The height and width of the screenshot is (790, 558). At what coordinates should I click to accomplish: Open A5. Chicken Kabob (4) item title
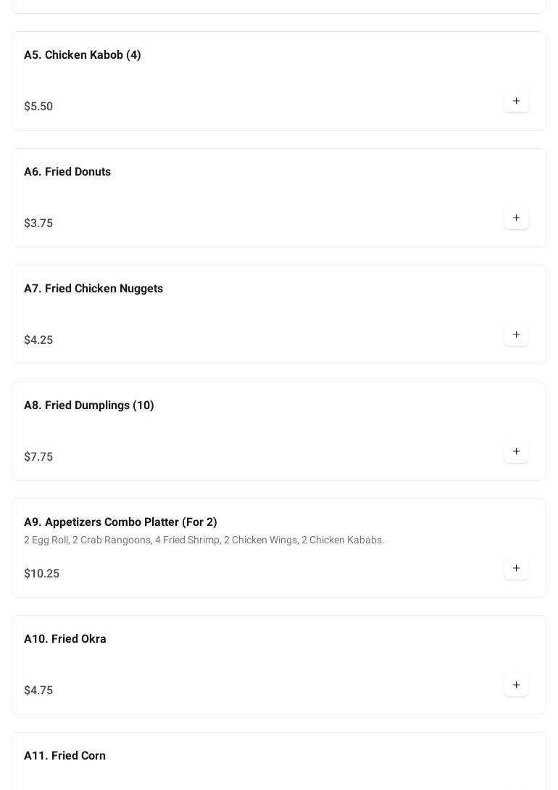(x=83, y=55)
